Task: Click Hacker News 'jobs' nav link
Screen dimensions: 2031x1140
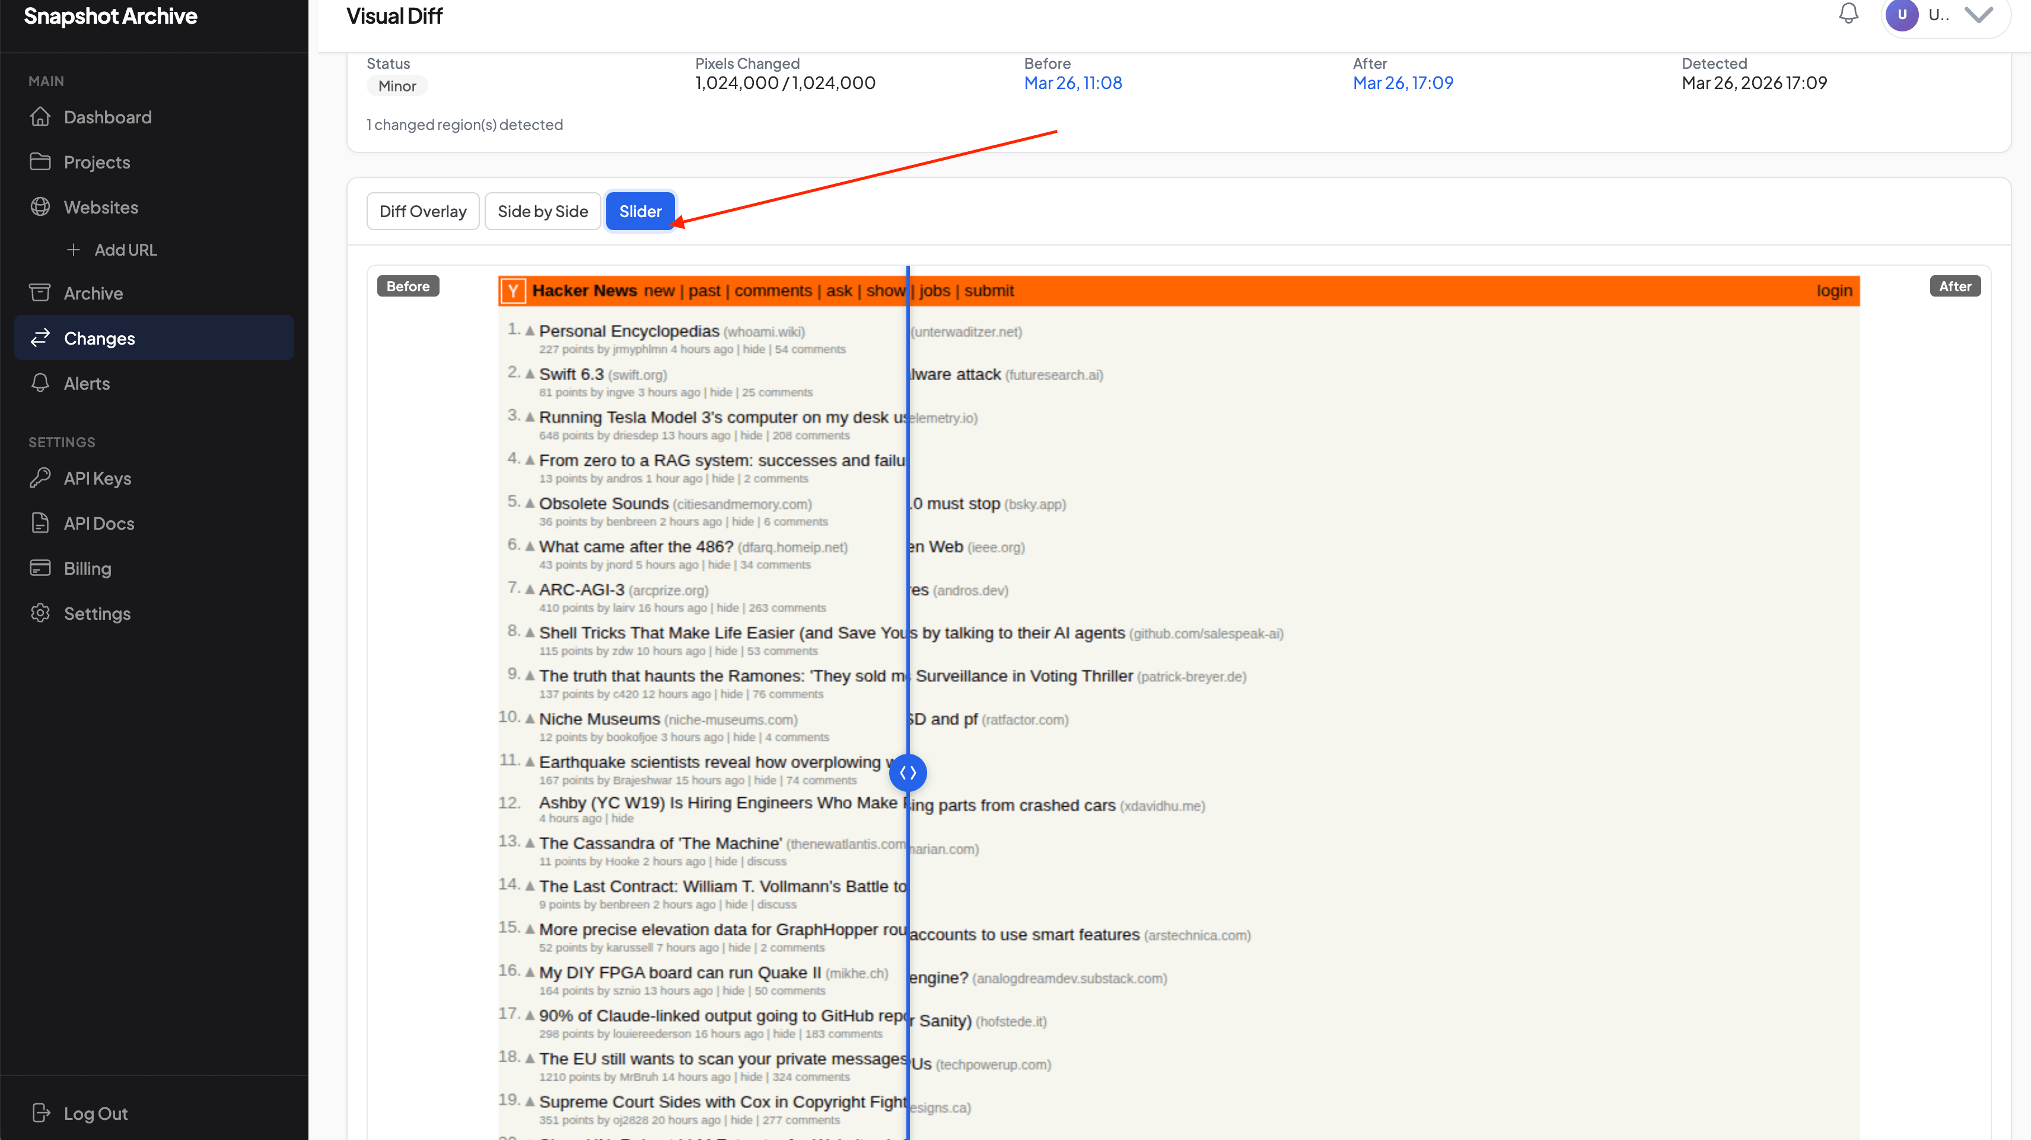Action: [934, 291]
